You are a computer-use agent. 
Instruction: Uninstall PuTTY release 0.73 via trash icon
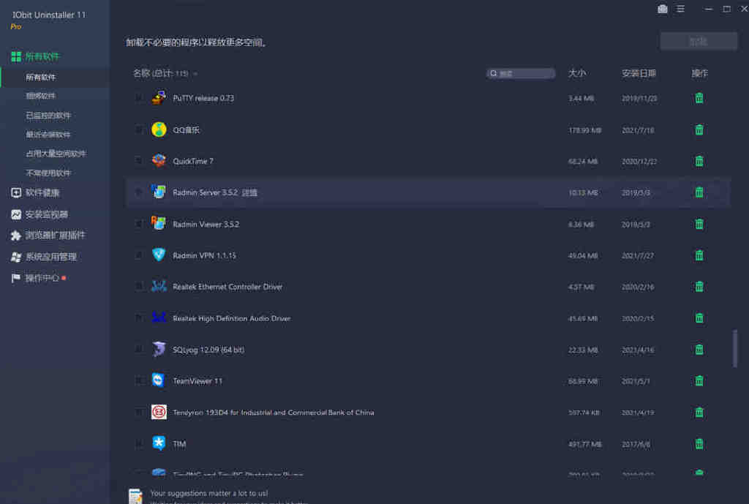coord(699,98)
